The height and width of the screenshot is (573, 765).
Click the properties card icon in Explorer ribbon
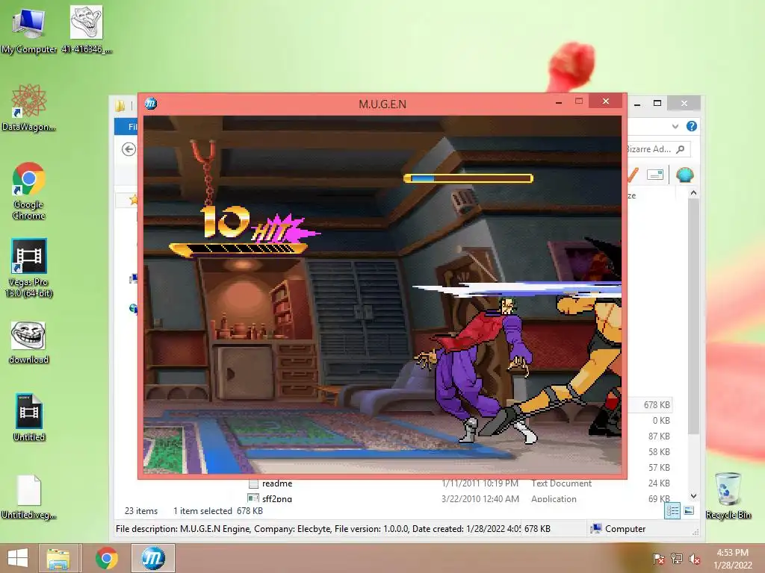click(654, 175)
